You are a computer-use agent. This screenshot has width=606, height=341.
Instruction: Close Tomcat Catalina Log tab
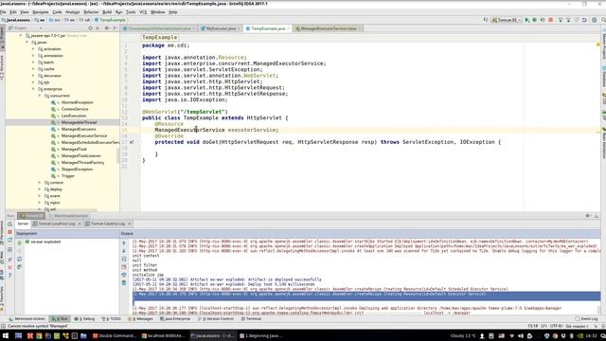point(130,224)
